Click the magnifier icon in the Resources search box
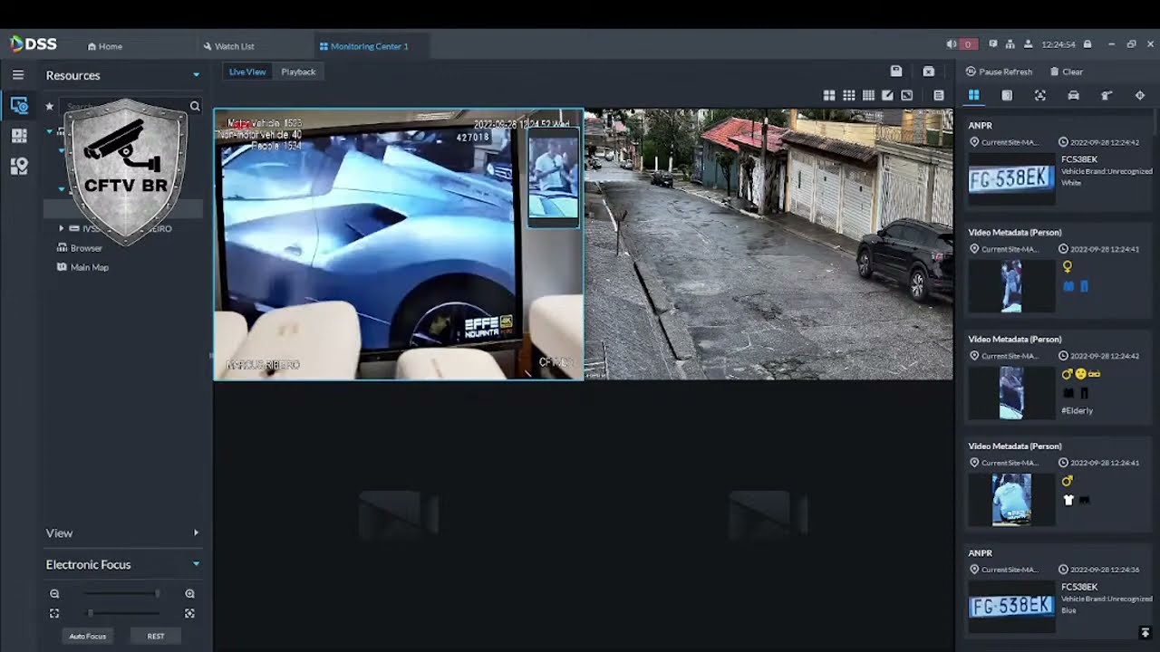This screenshot has width=1160, height=652. 194,106
